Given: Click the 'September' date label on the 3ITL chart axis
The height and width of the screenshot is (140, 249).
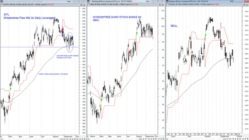Looking at the screenshot, I should pos(68,137).
